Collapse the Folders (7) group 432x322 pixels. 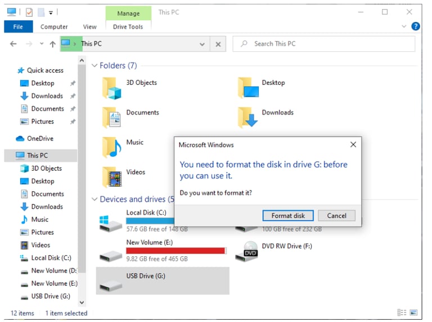94,66
